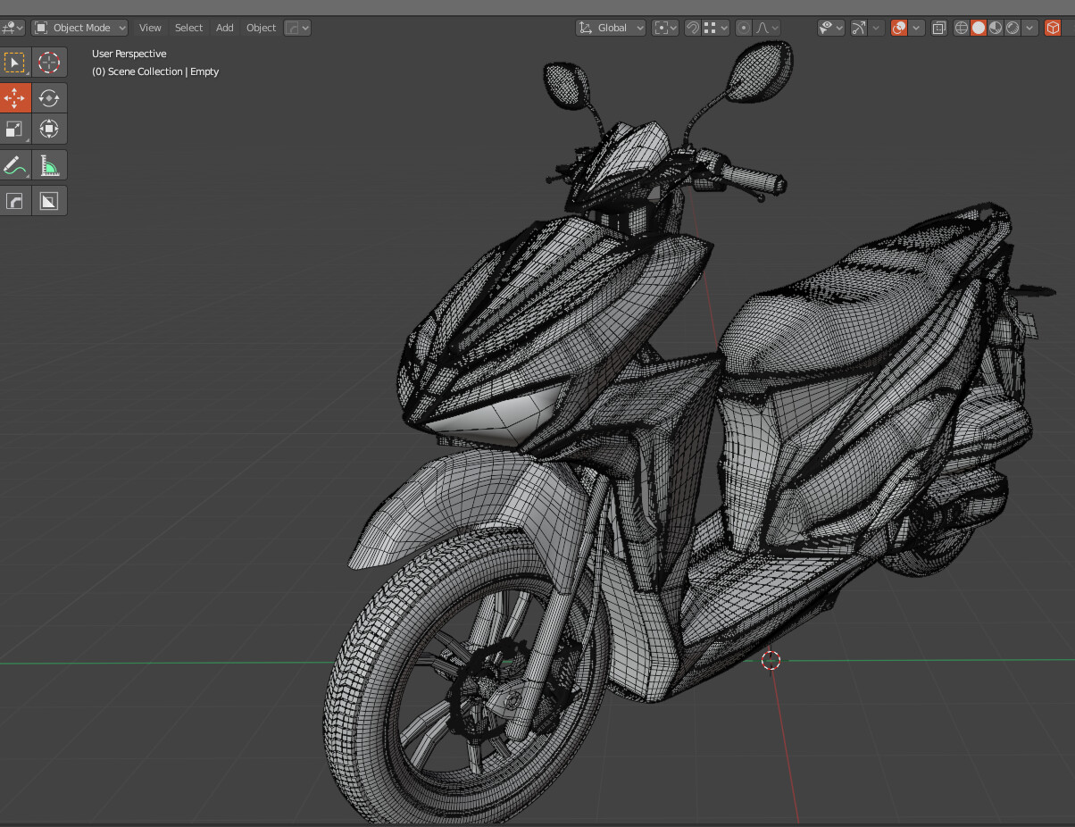Image resolution: width=1075 pixels, height=827 pixels.
Task: Open Global transform orientation dropdown
Action: 611,28
